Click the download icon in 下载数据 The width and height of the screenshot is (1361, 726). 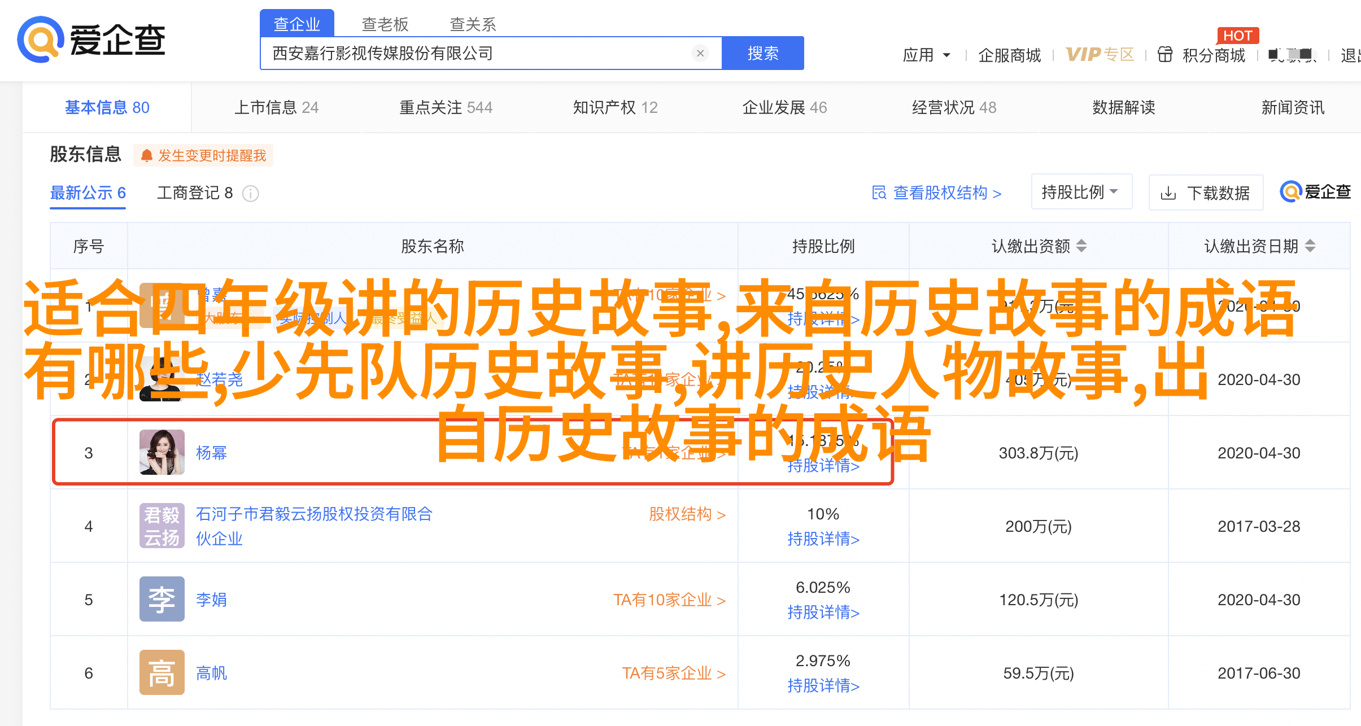[1168, 194]
